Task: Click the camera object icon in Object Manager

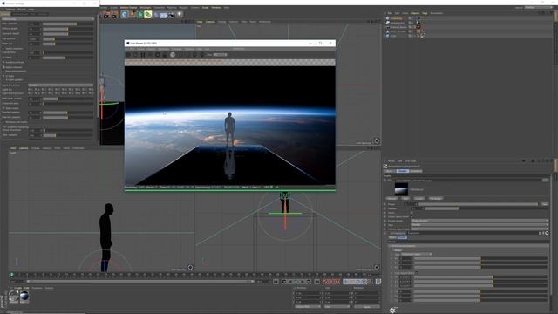Action: (x=387, y=27)
